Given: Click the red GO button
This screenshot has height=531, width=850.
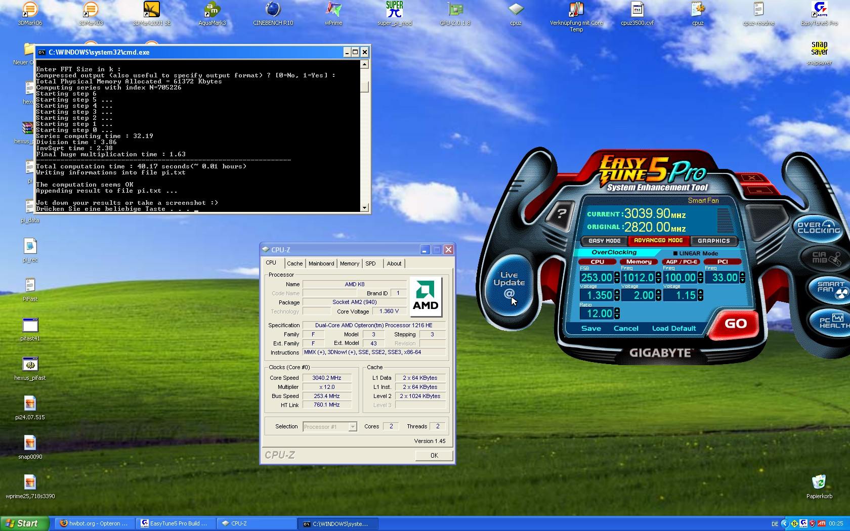Looking at the screenshot, I should 736,324.
